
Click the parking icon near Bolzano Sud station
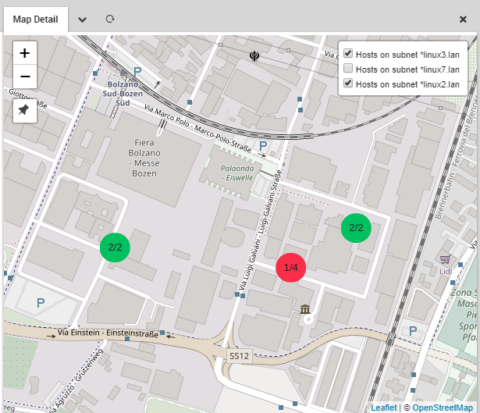(137, 71)
